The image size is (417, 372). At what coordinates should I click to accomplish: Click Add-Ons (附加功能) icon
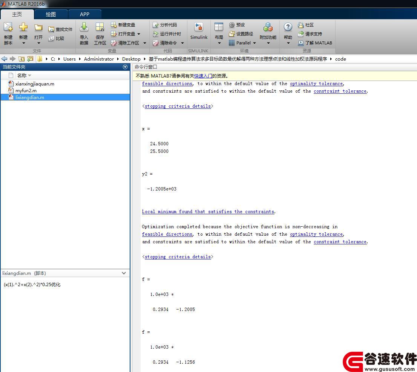[268, 27]
